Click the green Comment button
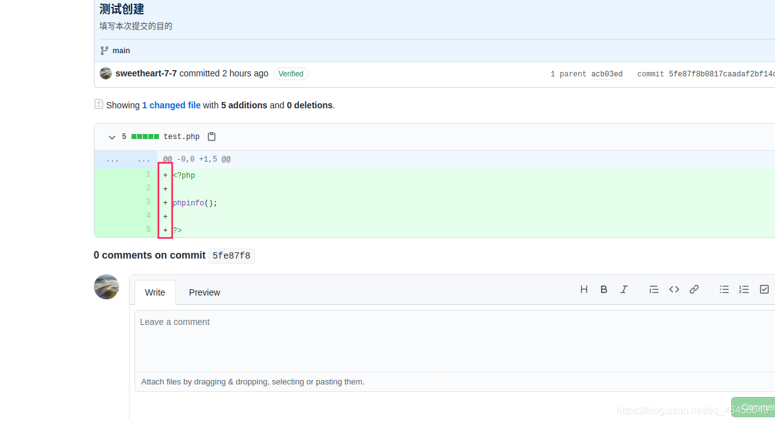This screenshot has height=422, width=775. point(753,408)
